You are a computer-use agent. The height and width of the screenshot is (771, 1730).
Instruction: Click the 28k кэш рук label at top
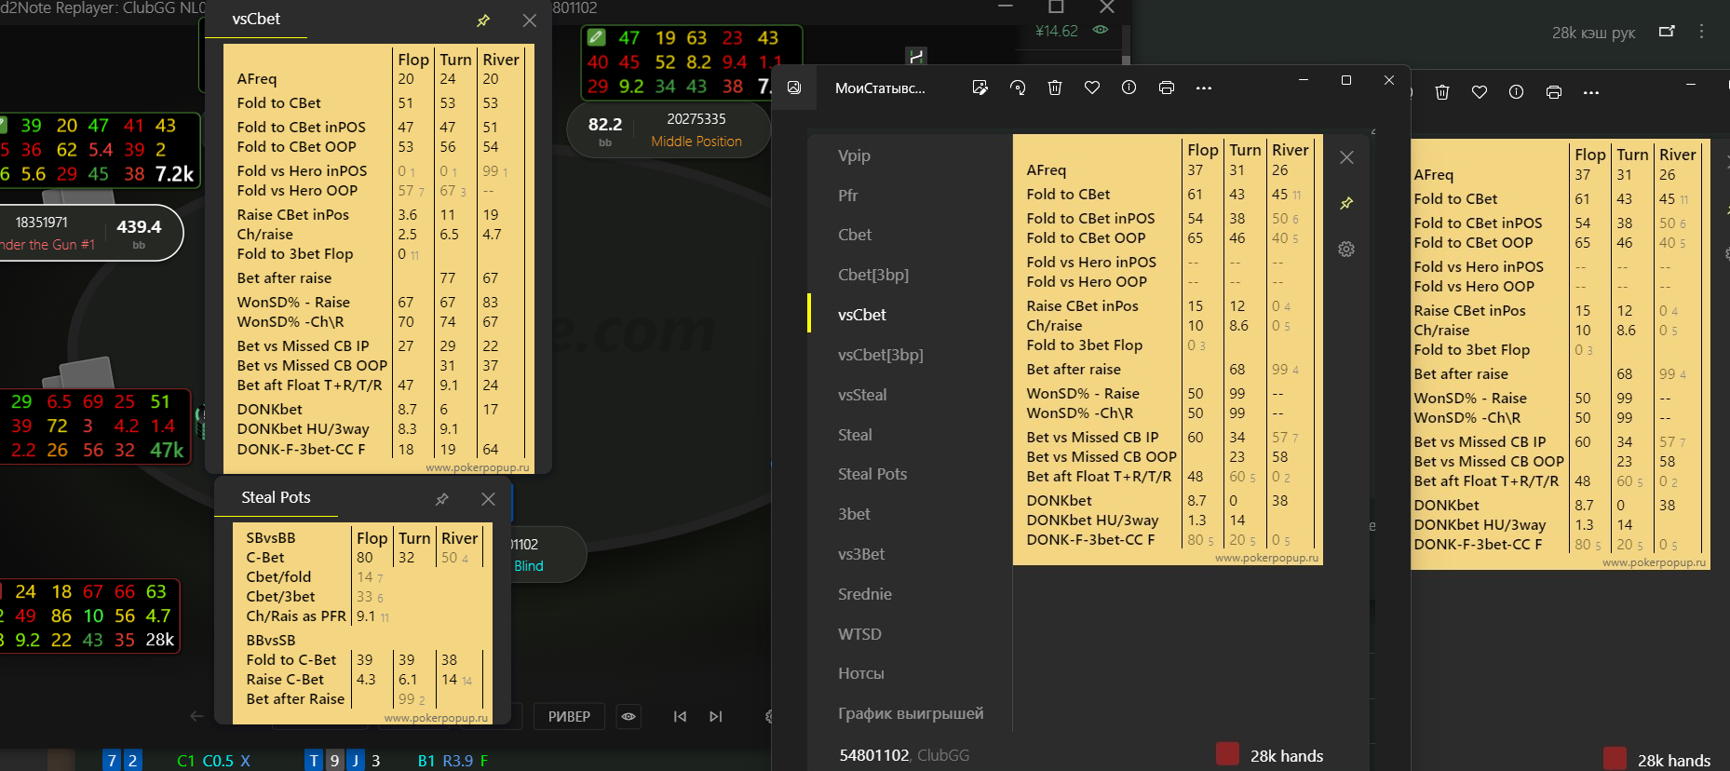click(x=1593, y=33)
